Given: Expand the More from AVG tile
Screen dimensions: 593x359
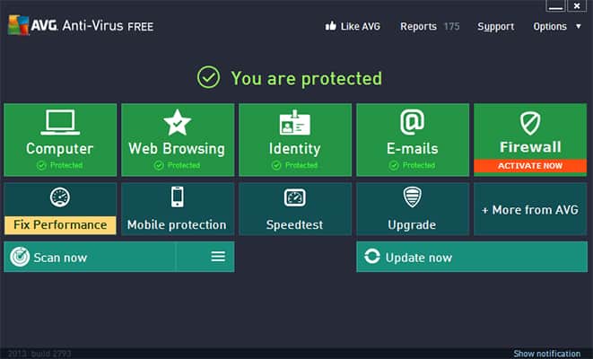Looking at the screenshot, I should click(530, 210).
